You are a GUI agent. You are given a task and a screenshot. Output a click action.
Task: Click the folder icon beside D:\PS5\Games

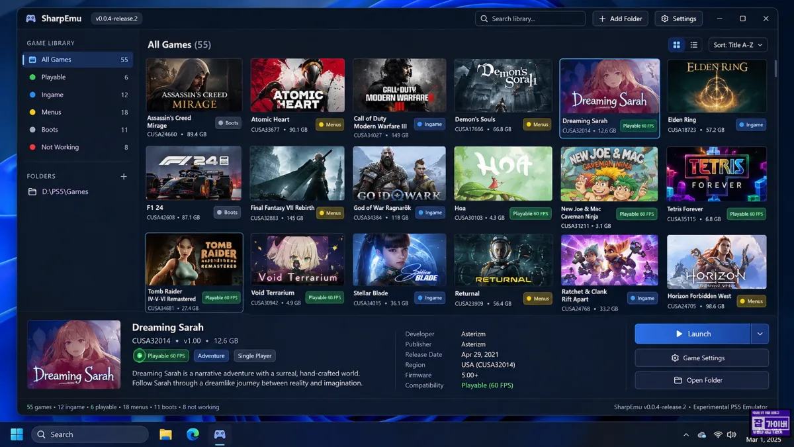tap(32, 191)
